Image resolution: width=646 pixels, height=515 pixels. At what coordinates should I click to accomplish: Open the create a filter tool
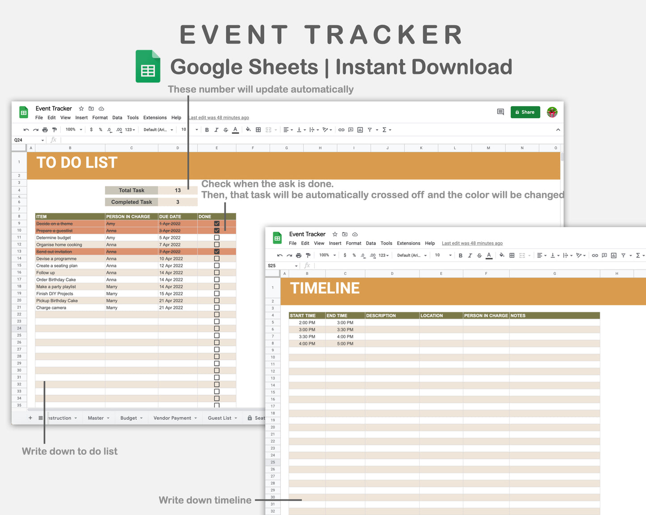coord(370,130)
